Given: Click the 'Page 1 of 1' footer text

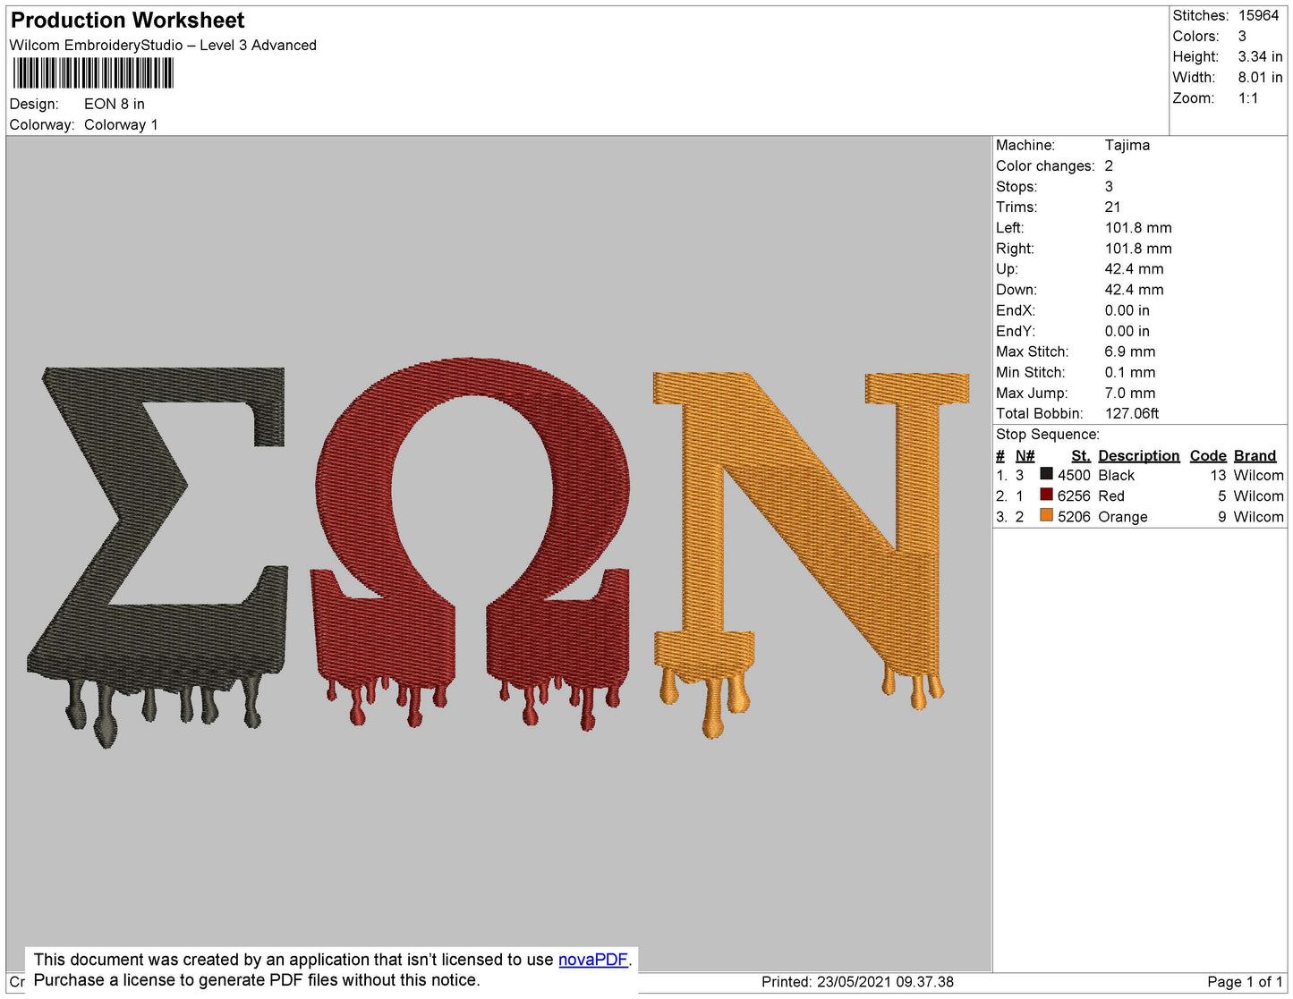Looking at the screenshot, I should pyautogui.click(x=1246, y=982).
